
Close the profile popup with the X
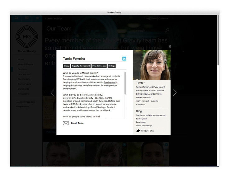[170, 46]
